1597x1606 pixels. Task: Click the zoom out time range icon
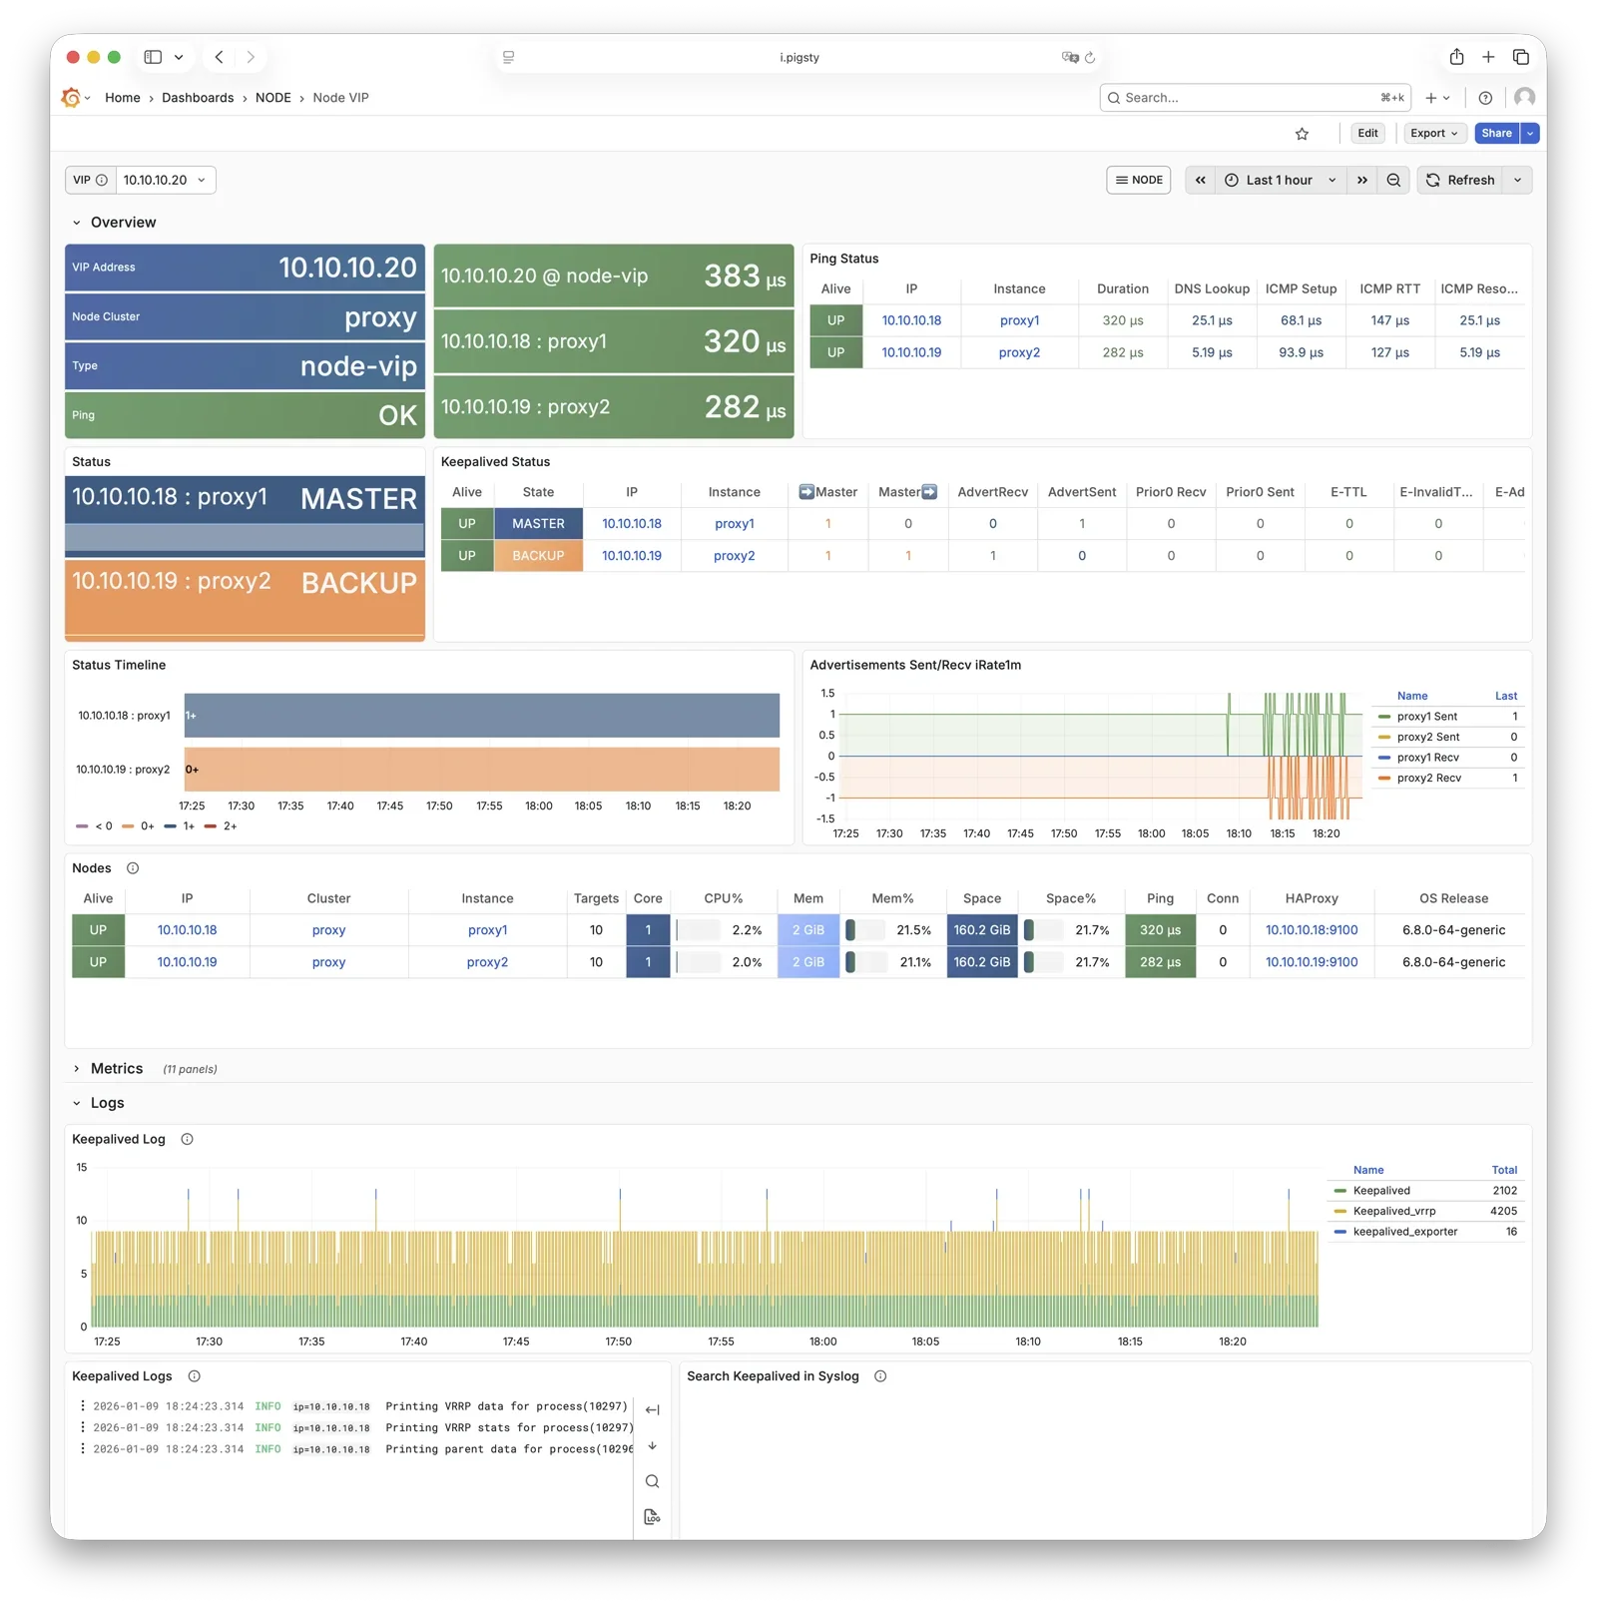(x=1393, y=181)
